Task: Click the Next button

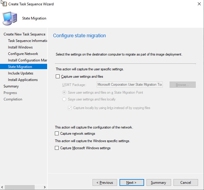Action: 132,183
